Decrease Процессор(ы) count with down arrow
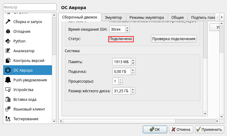Image resolution: width=227 pixels, height=136 pixels. pos(120,83)
